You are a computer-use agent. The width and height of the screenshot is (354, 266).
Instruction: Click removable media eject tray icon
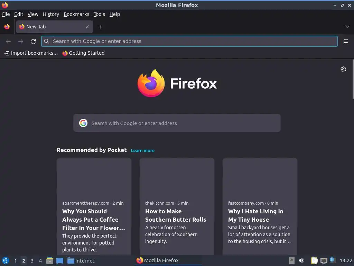tap(292, 260)
